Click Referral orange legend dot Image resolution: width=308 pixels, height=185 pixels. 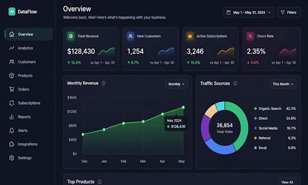pos(255,138)
